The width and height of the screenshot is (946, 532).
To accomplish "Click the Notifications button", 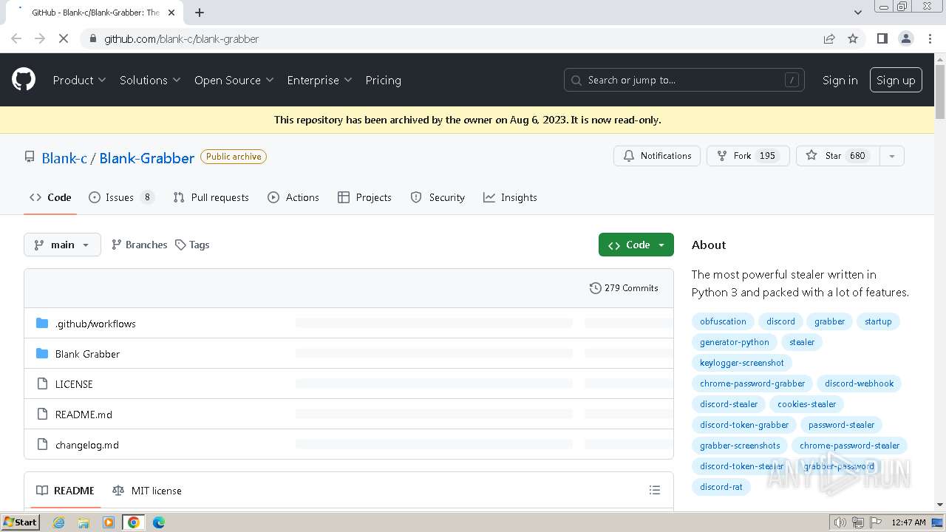I will (x=657, y=156).
